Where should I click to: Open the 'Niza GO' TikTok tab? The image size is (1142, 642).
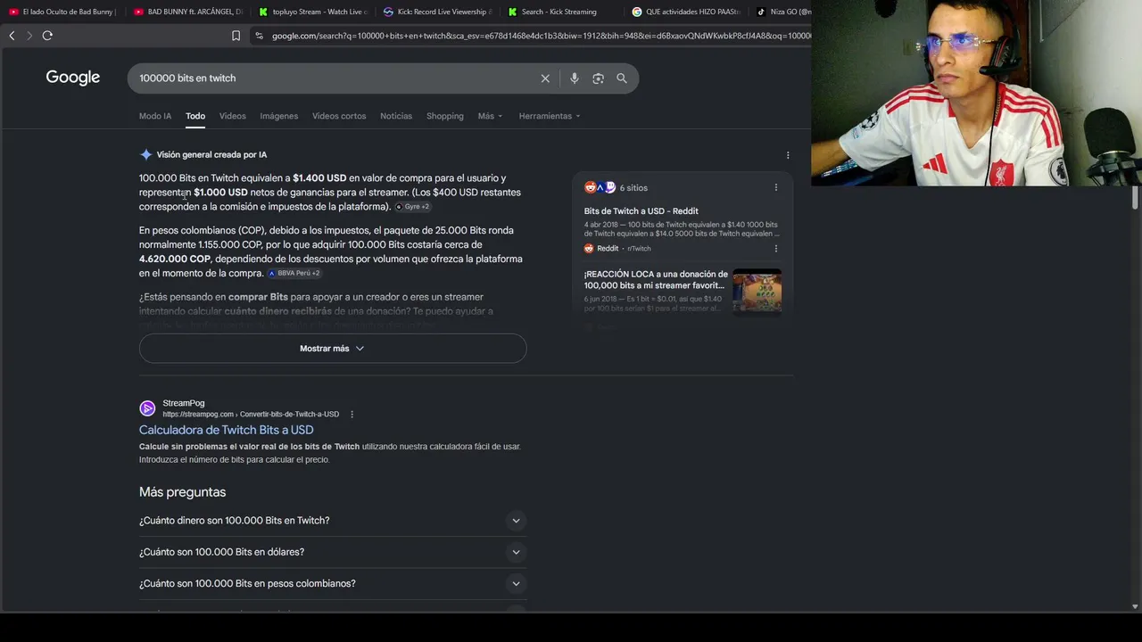782,12
